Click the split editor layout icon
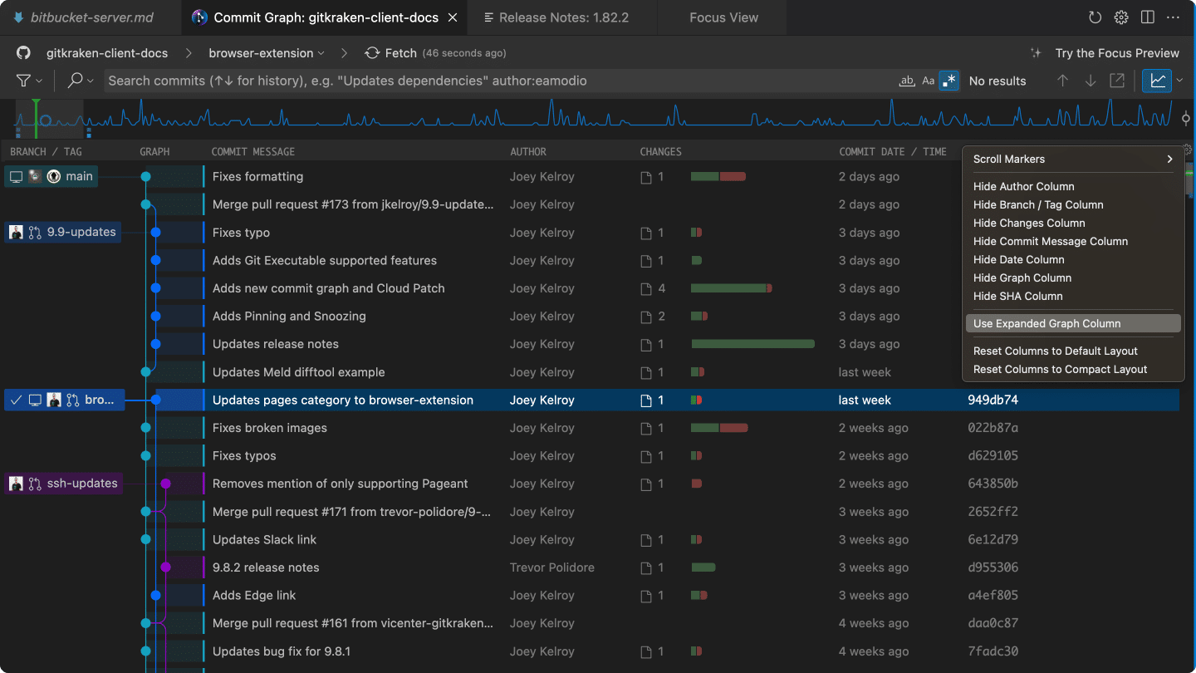The width and height of the screenshot is (1196, 673). 1148,17
